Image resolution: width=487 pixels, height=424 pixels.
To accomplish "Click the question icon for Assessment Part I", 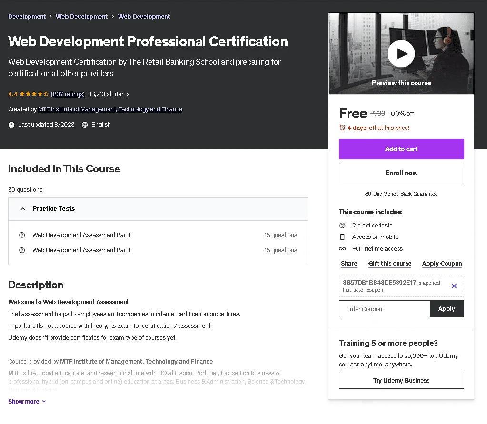I will coord(22,235).
